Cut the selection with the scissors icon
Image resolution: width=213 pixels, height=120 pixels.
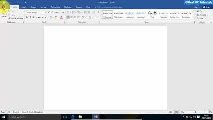pyautogui.click(x=11, y=11)
